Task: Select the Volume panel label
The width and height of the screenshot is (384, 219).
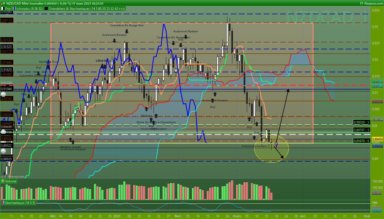Action: [11, 181]
